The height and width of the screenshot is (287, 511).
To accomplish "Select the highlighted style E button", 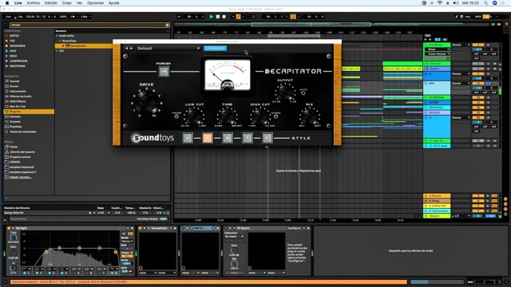I will click(x=208, y=138).
